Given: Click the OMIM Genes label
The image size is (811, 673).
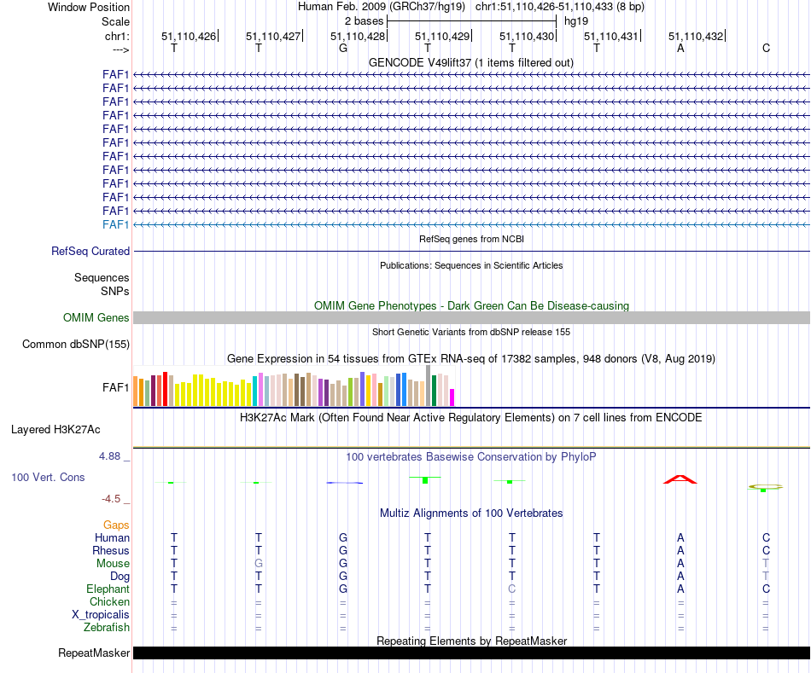Looking at the screenshot, I should point(96,318).
